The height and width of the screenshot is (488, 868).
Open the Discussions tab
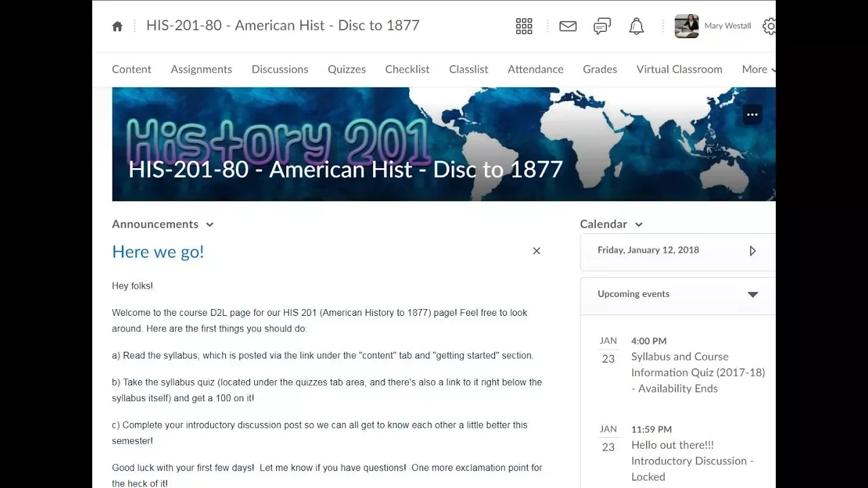280,69
